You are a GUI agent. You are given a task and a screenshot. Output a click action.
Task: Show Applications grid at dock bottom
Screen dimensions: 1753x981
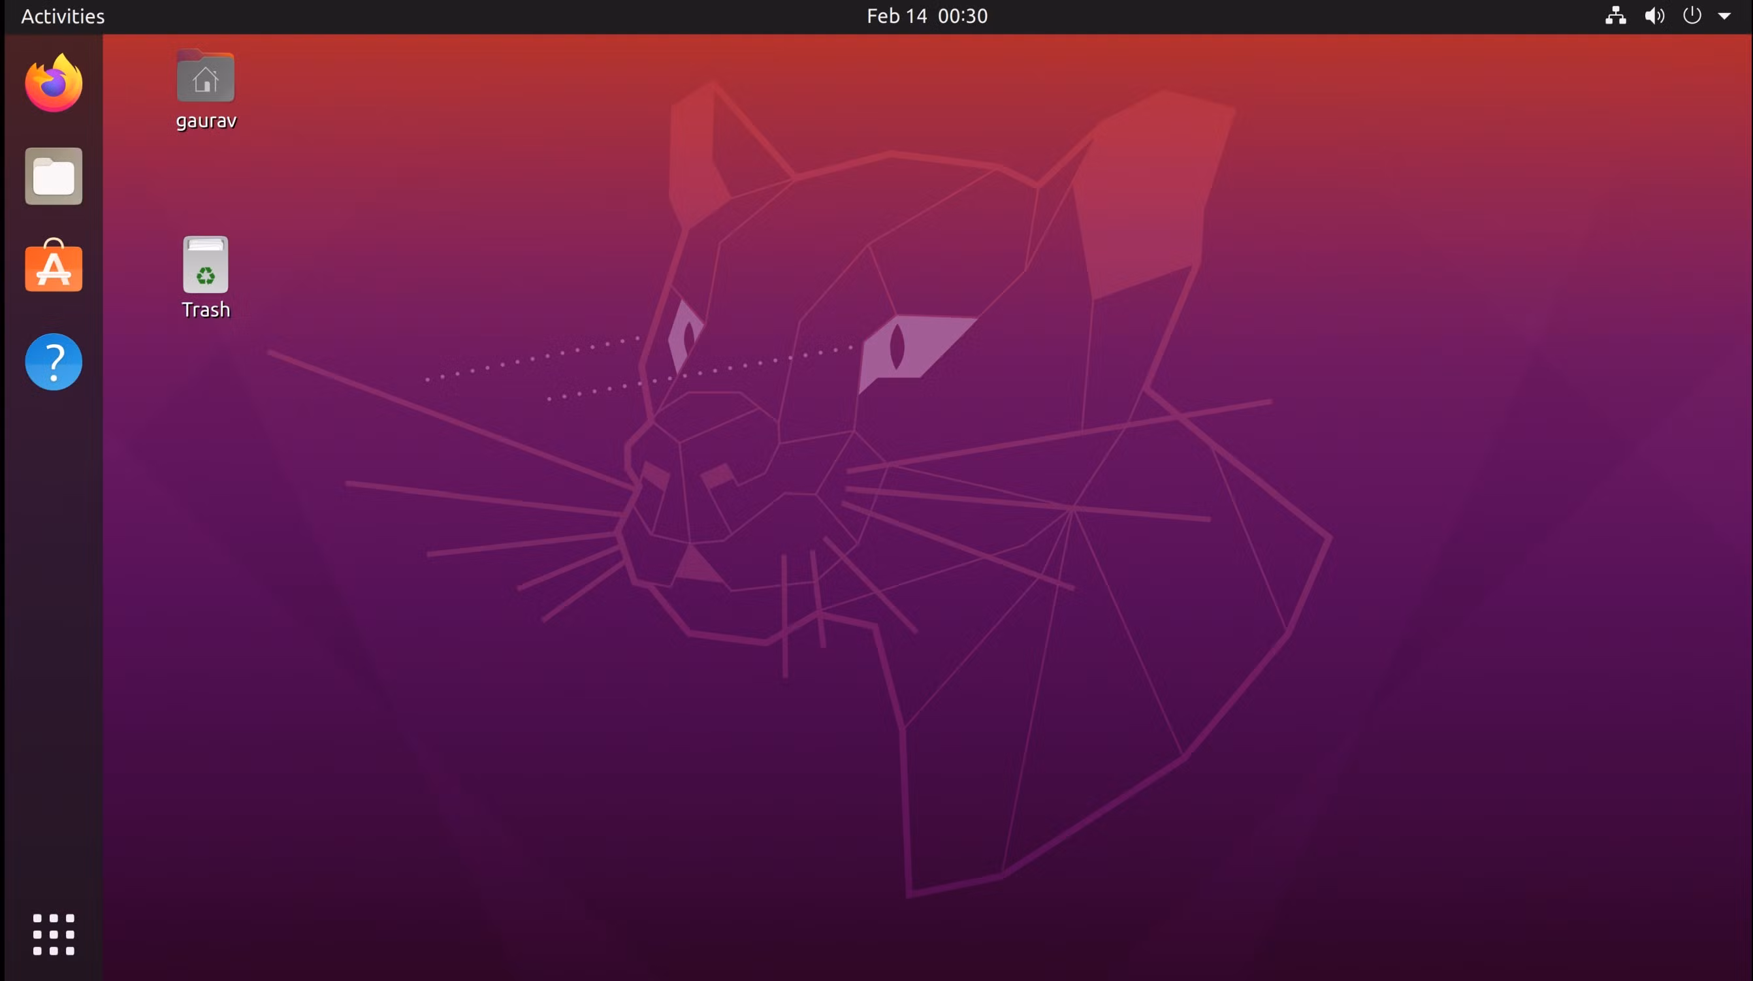pyautogui.click(x=54, y=935)
